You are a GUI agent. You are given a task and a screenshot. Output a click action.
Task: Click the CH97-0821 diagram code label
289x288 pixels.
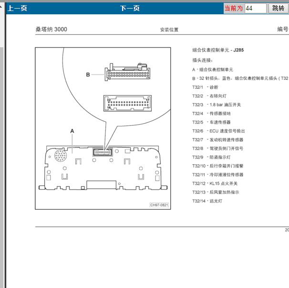click(159, 205)
